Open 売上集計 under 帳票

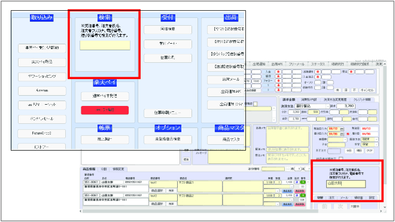pos(105,139)
